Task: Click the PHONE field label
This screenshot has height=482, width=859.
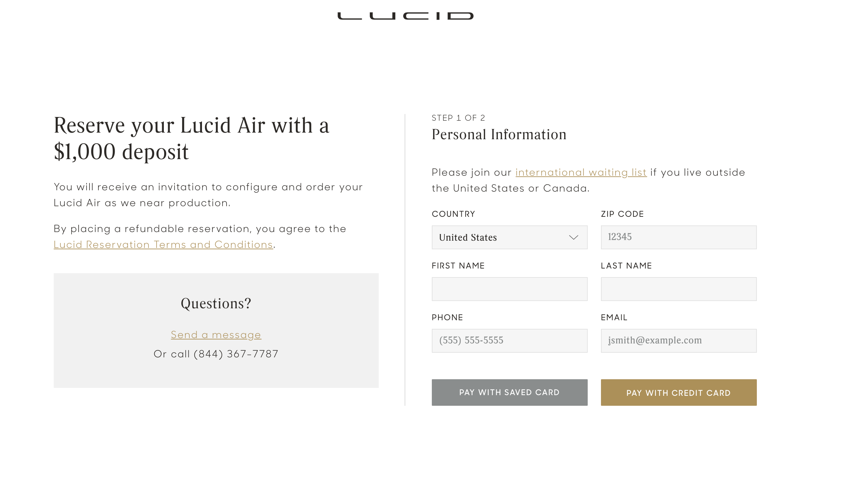Action: (x=447, y=317)
